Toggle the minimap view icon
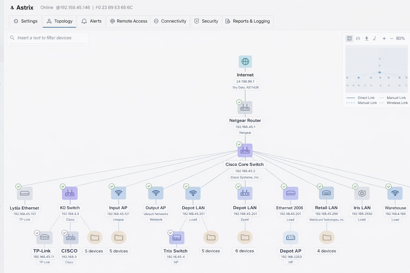Viewport: 410px width, 273px height. [349, 38]
